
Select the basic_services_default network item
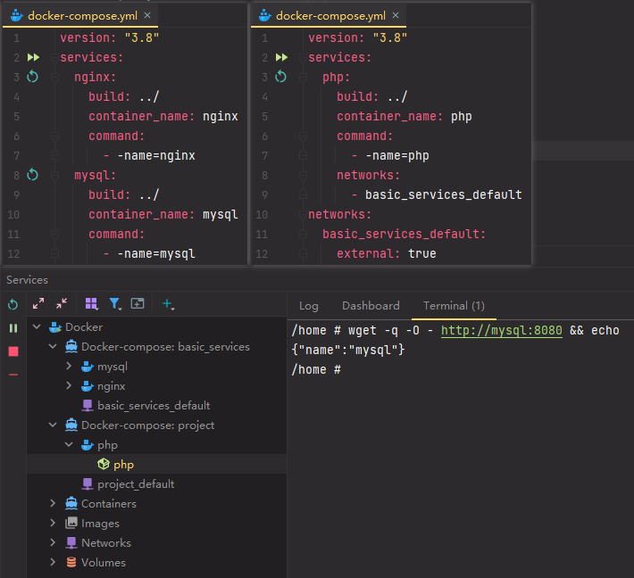(x=154, y=406)
